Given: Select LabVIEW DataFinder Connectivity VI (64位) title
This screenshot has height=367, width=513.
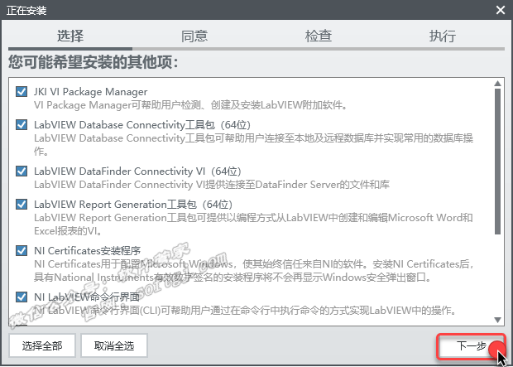Looking at the screenshot, I should click(x=137, y=171).
